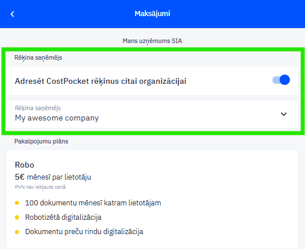Image resolution: width=305 pixels, height=249 pixels.
Task: Select Robotizētā digitalizācija feature line
Action: click(x=63, y=217)
